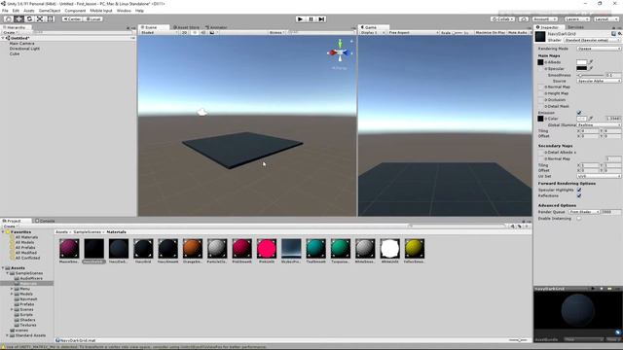
Task: Click the Specular color swatch
Action: coord(581,68)
